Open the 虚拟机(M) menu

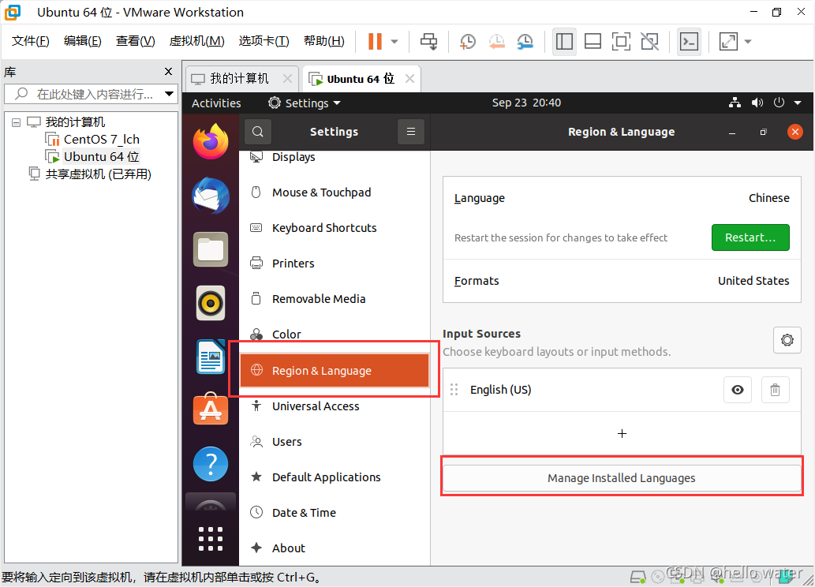(x=196, y=41)
